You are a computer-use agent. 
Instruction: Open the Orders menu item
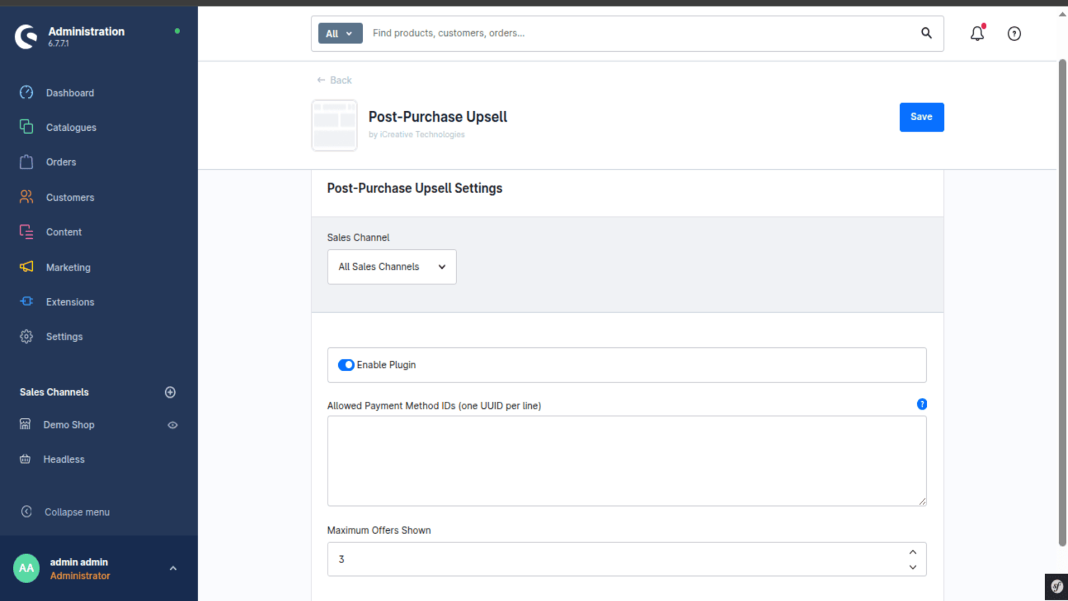[61, 162]
